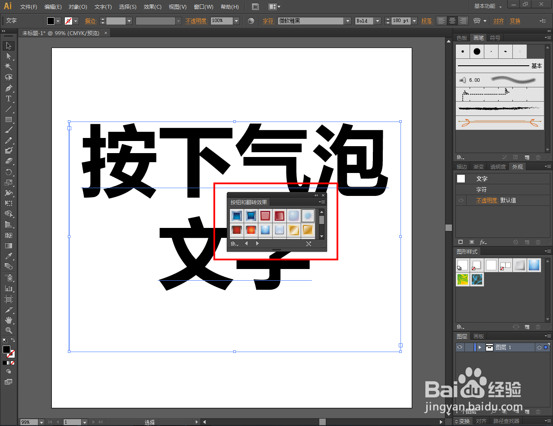This screenshot has height=426, width=553.
Task: Select the Paintbrush tool
Action: [x=9, y=130]
